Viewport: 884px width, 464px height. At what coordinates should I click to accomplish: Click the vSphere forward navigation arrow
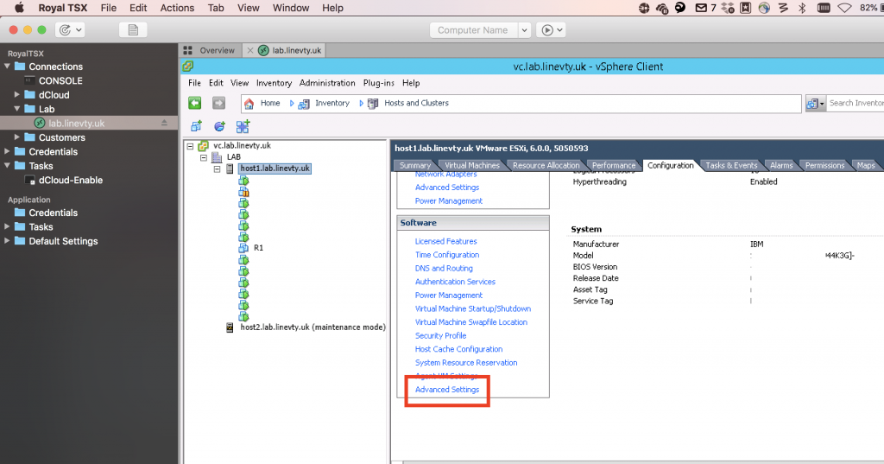coord(218,103)
